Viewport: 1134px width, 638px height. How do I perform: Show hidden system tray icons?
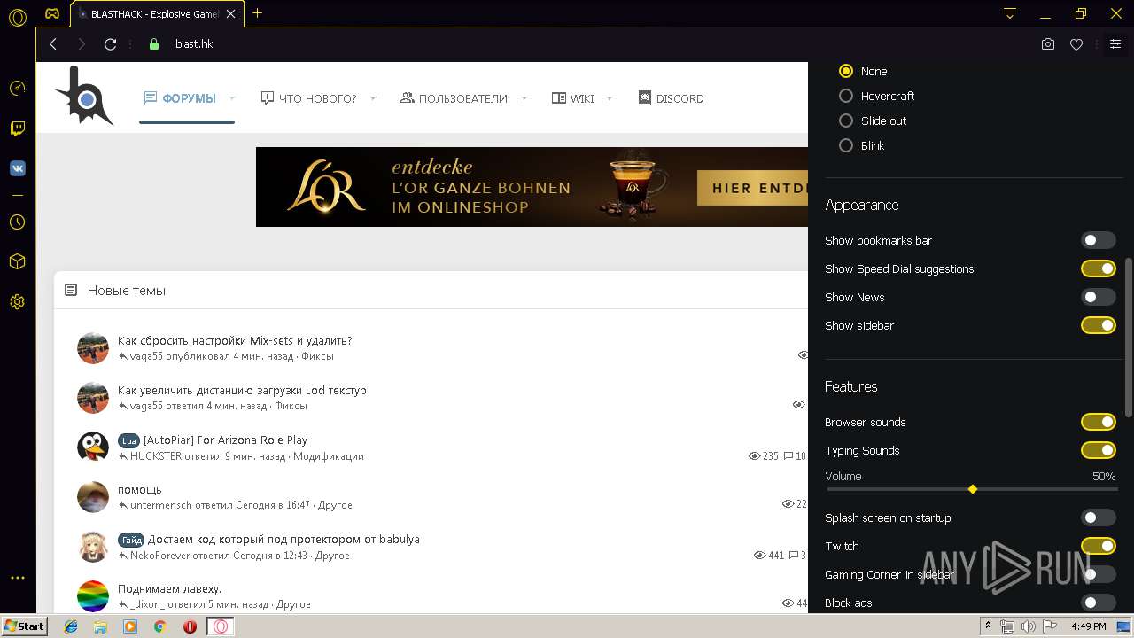(988, 626)
